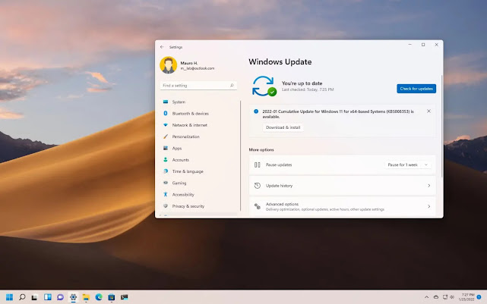487x304 pixels.
Task: Launch Microsoft Edge from the taskbar
Action: (x=99, y=297)
